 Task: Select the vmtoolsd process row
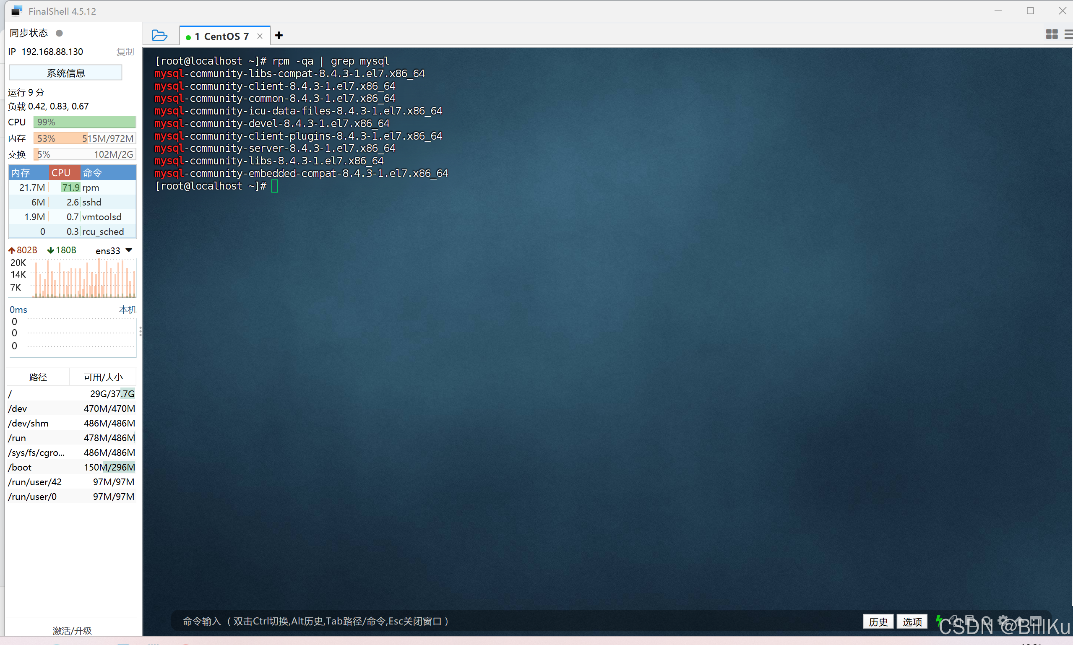(x=73, y=217)
